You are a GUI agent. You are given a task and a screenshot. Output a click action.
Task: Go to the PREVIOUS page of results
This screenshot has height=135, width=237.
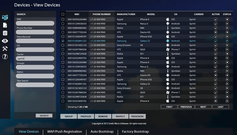coord(186,107)
